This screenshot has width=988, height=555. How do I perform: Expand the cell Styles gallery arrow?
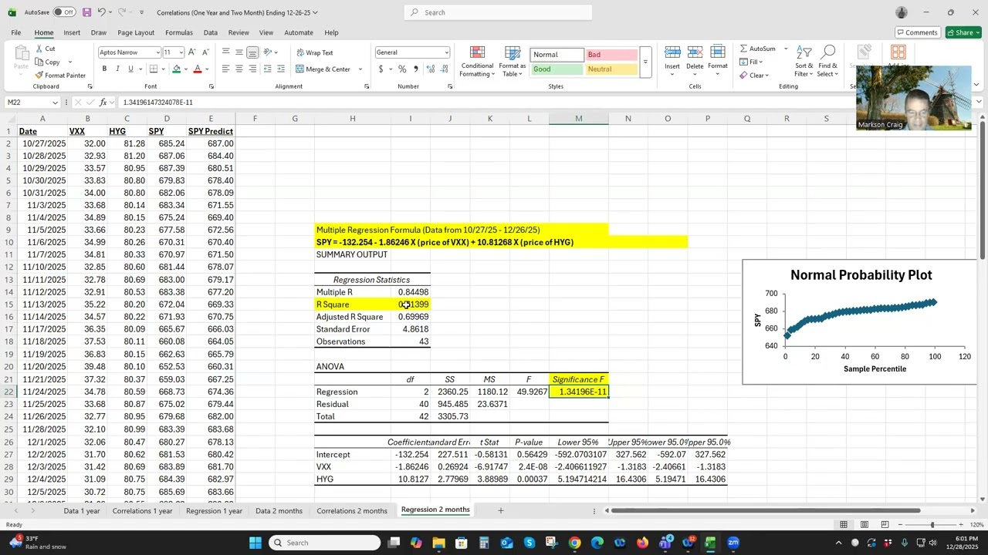tap(645, 62)
